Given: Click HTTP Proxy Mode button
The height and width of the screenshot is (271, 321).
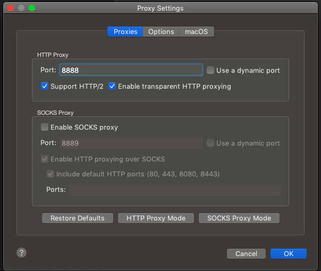Looking at the screenshot, I should click(156, 218).
